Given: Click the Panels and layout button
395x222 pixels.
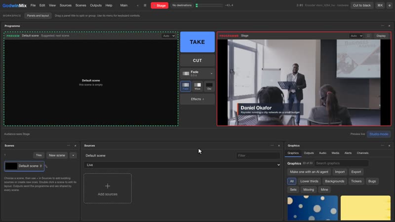Looking at the screenshot, I should [38, 16].
